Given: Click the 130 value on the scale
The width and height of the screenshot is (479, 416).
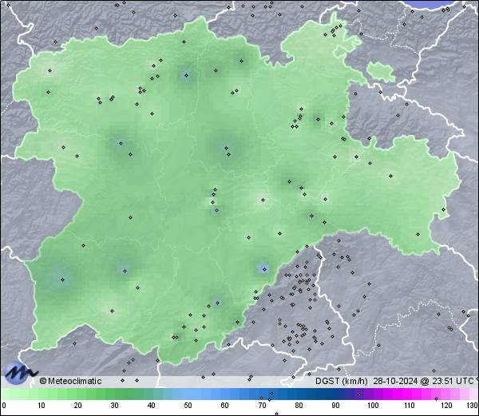Looking at the screenshot, I should (x=472, y=406).
